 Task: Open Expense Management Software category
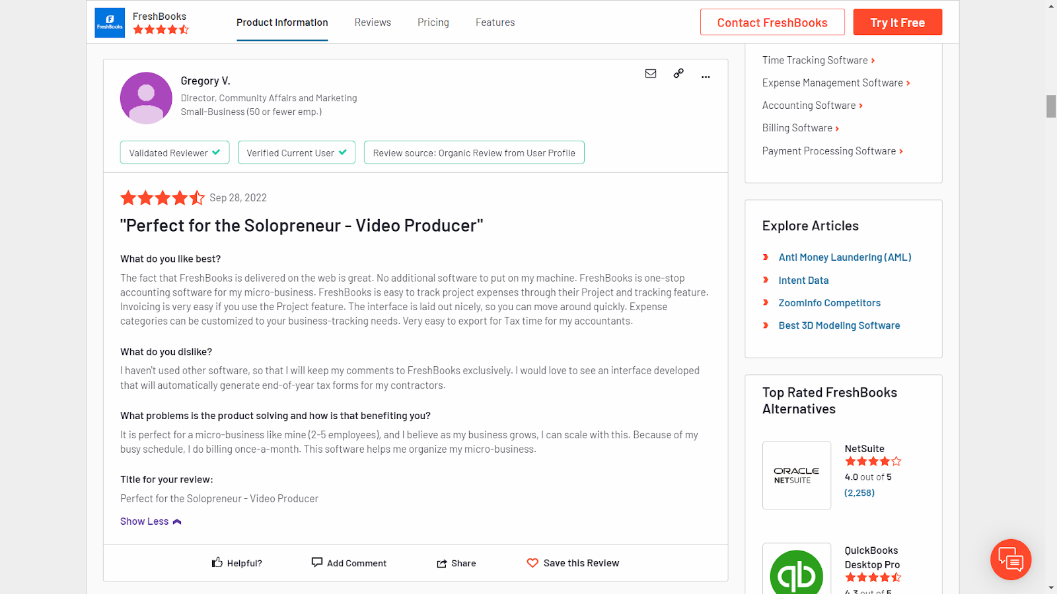point(836,82)
